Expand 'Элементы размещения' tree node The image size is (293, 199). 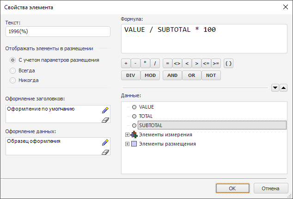[x=127, y=144]
